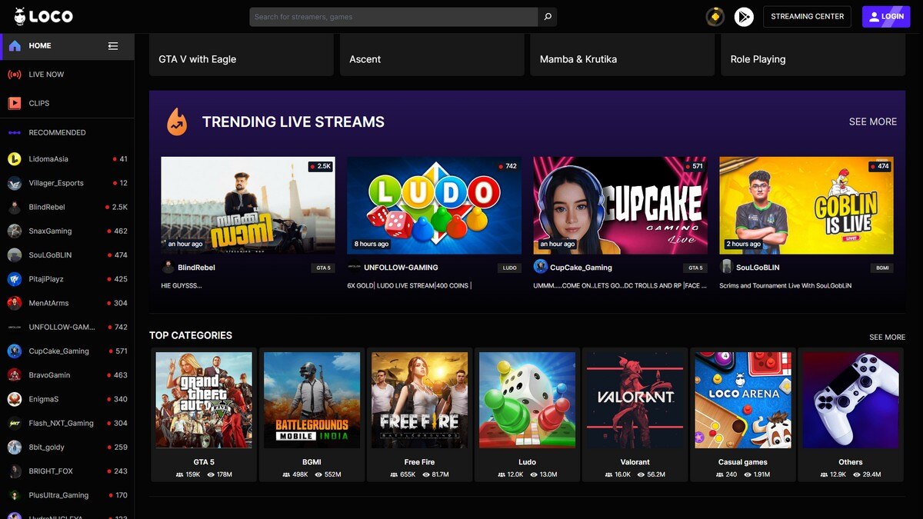Open PitajiPlayz channel avatar

(x=15, y=279)
